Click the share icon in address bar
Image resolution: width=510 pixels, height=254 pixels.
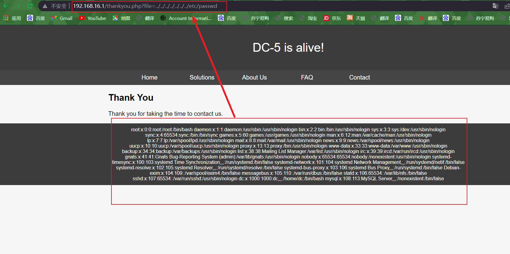(507, 6)
